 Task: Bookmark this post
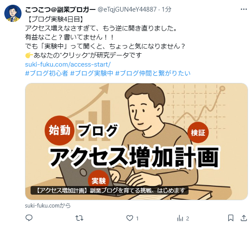[x=231, y=218]
